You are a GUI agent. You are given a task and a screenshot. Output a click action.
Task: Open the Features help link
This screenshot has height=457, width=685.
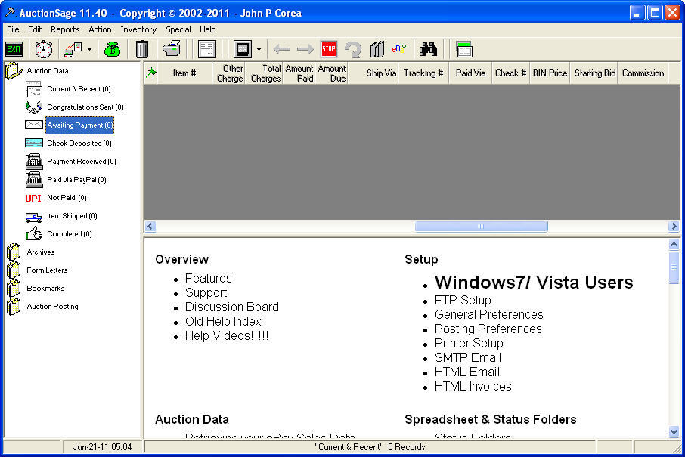[209, 279]
